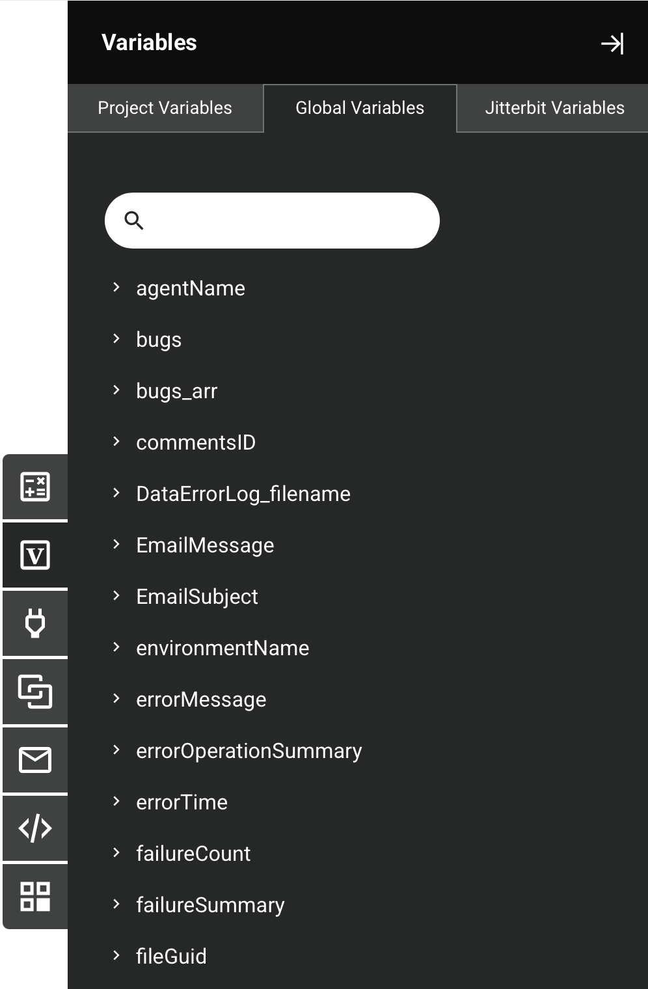Open the Notifications envelope icon tab
The image size is (648, 989).
[x=35, y=760]
